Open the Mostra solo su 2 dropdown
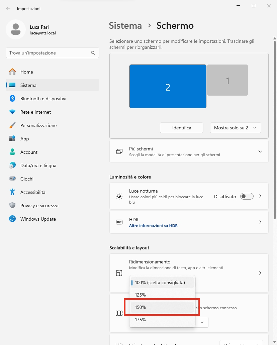The image size is (277, 345). pos(236,128)
